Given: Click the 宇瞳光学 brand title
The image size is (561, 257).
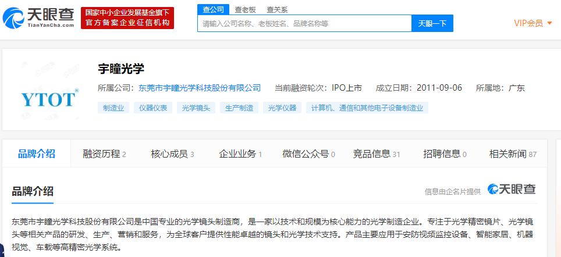Looking at the screenshot, I should point(121,69).
